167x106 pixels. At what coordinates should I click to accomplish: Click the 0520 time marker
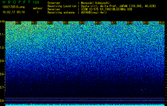pos(161,23)
